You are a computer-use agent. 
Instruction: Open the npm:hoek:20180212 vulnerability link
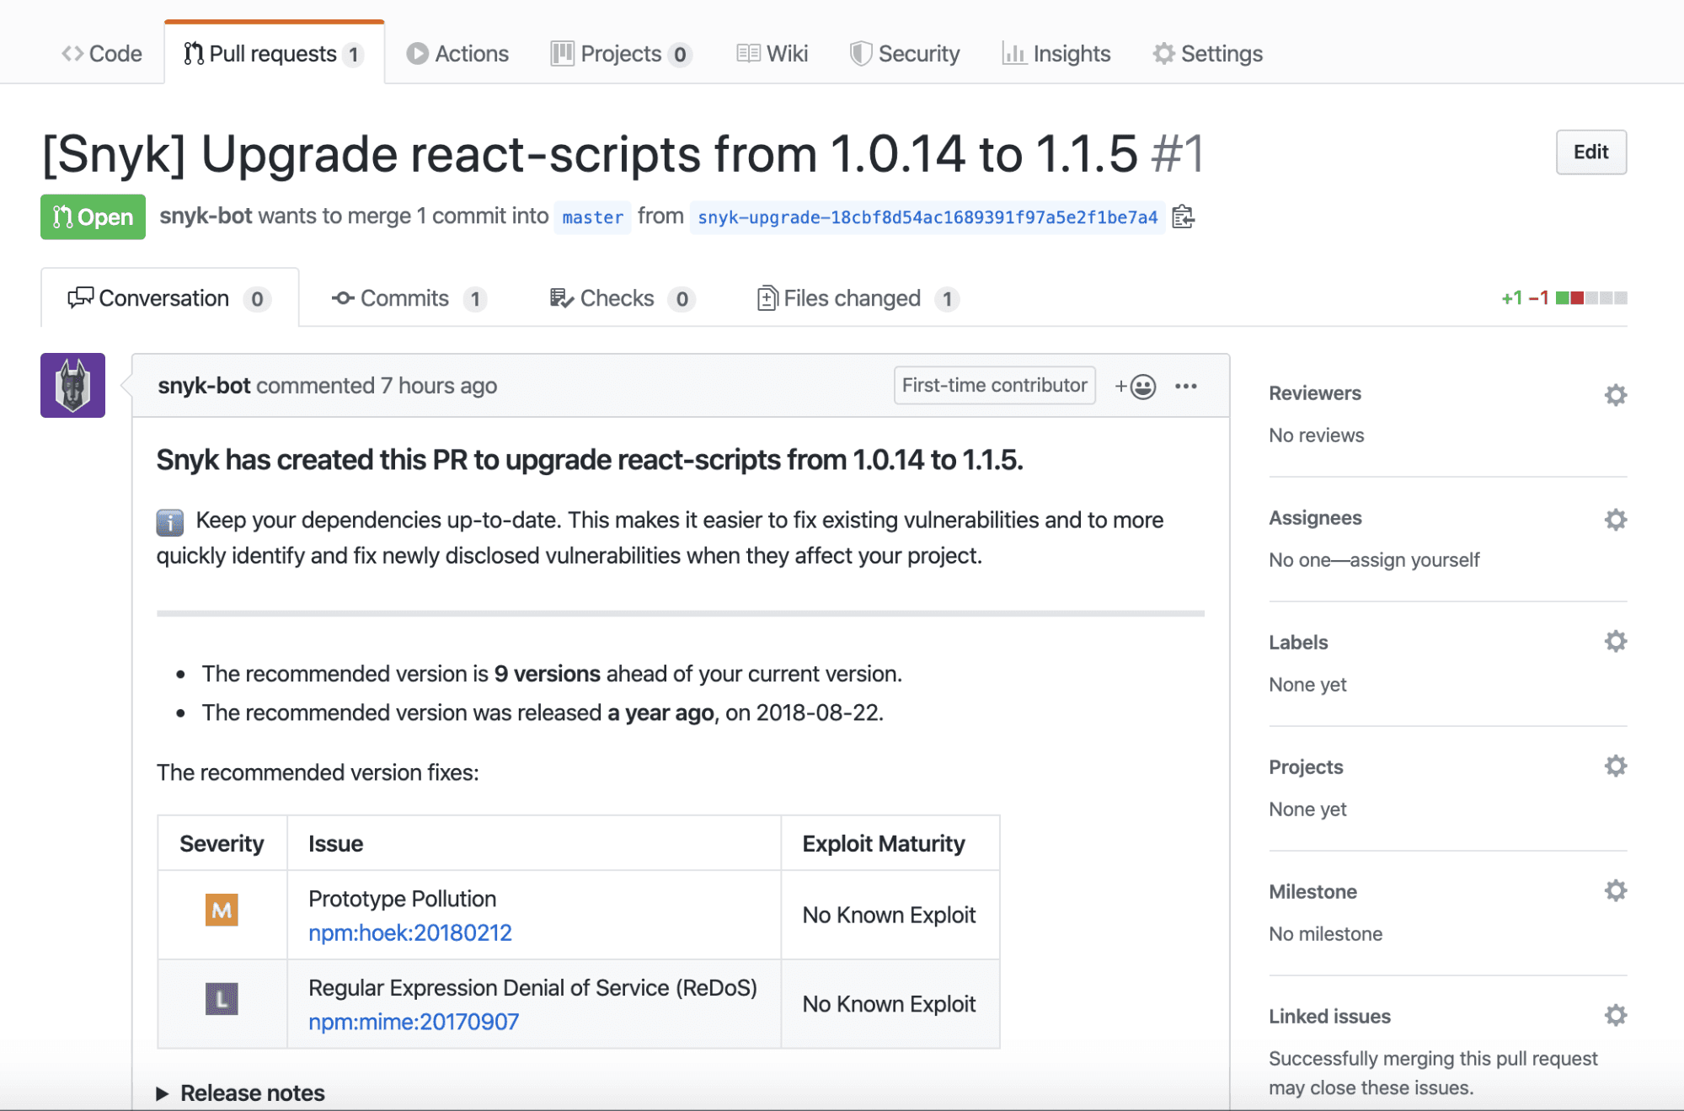(x=410, y=932)
